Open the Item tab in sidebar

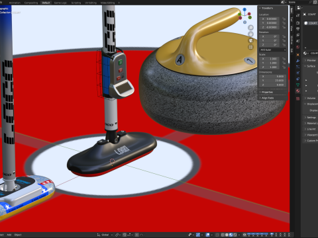[291, 11]
